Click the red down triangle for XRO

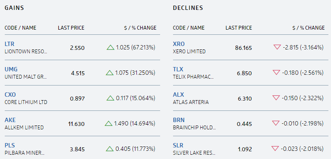pos(277,47)
